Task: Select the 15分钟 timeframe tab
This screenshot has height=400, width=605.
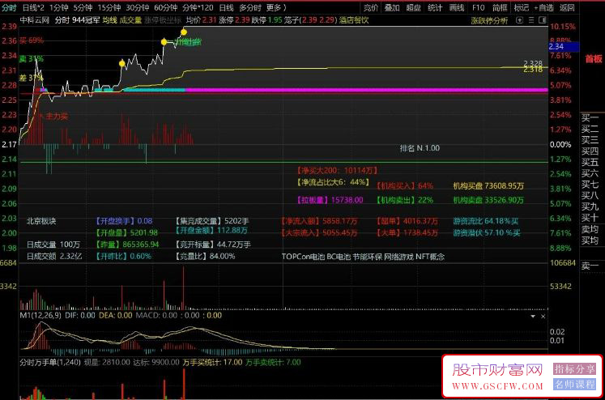Action: coord(109,8)
